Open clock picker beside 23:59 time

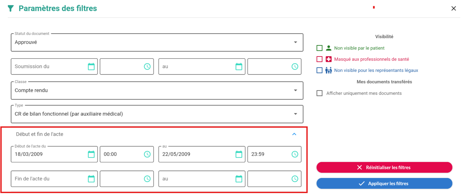click(x=295, y=154)
